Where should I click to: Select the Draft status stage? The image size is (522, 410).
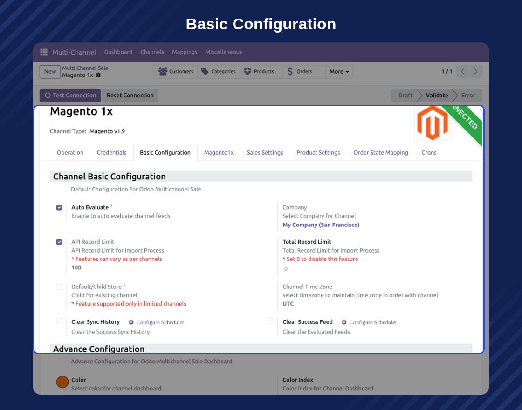click(x=405, y=96)
